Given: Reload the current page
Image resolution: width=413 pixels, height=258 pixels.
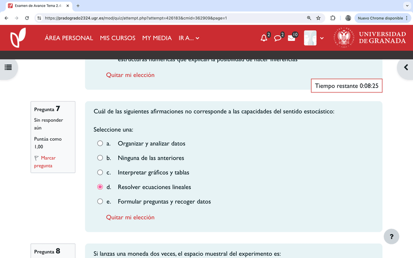Looking at the screenshot, I should click(x=27, y=18).
